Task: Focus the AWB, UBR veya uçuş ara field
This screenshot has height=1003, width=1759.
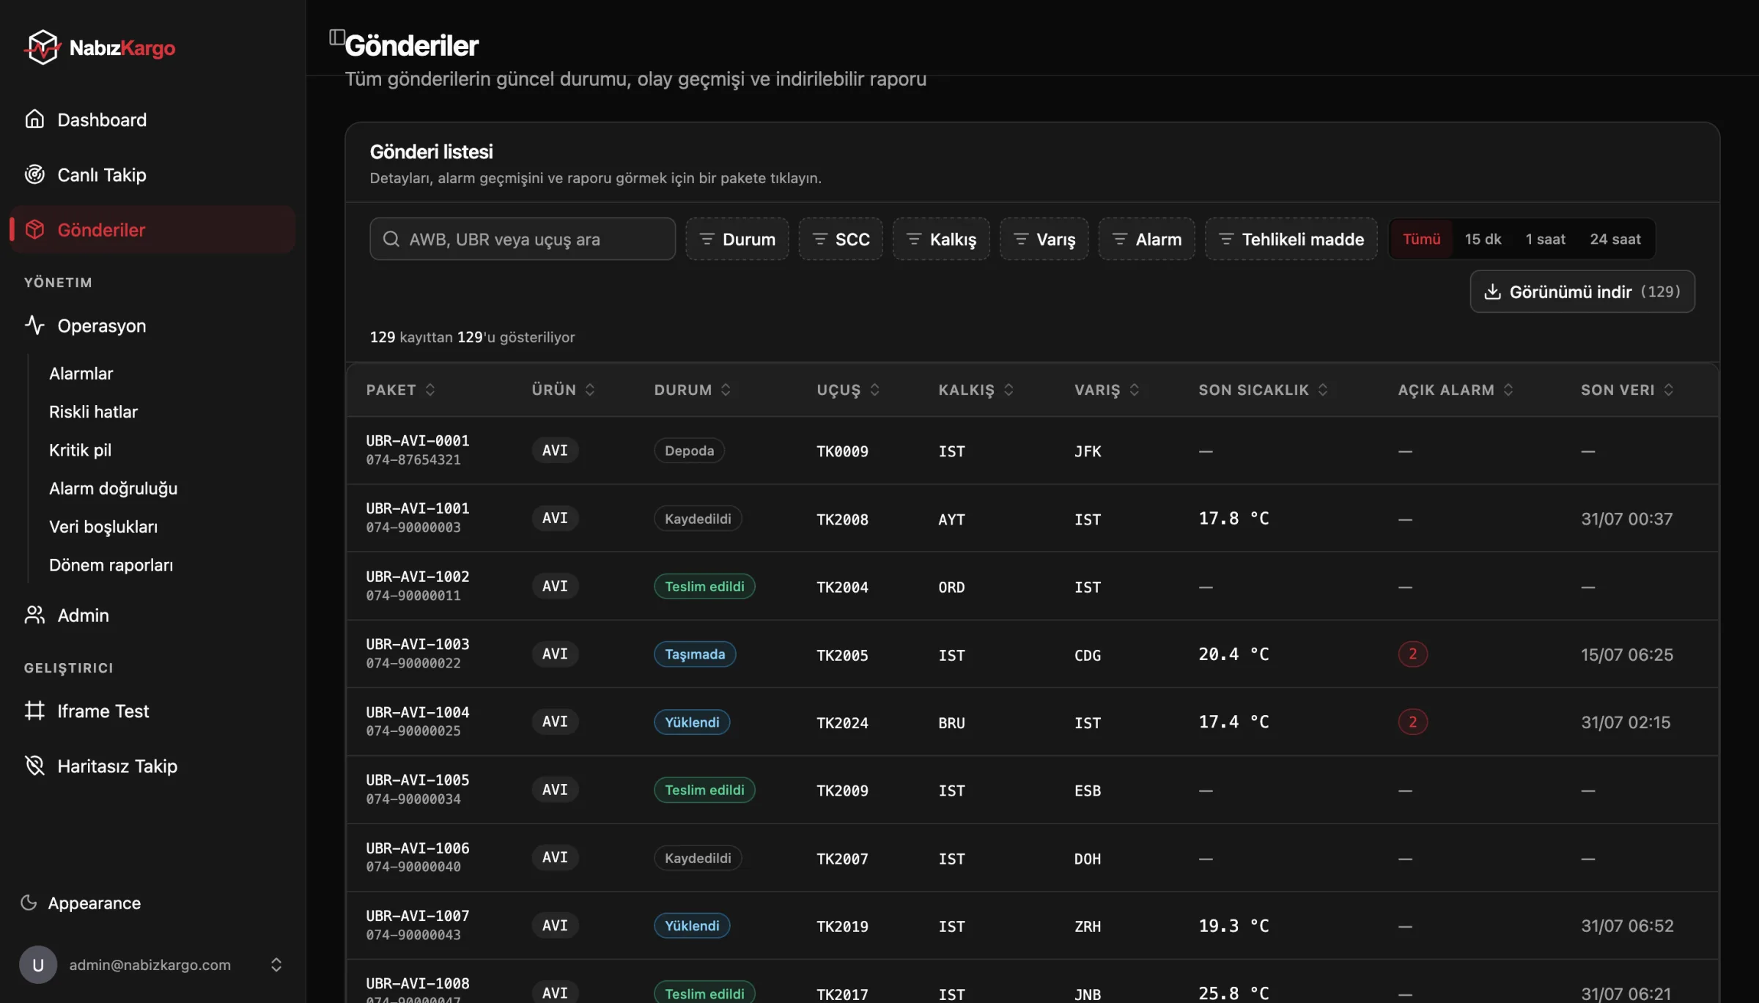Action: 523,239
